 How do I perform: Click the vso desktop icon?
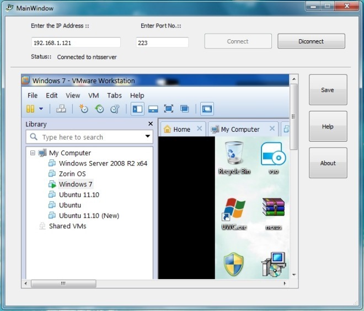tap(273, 158)
